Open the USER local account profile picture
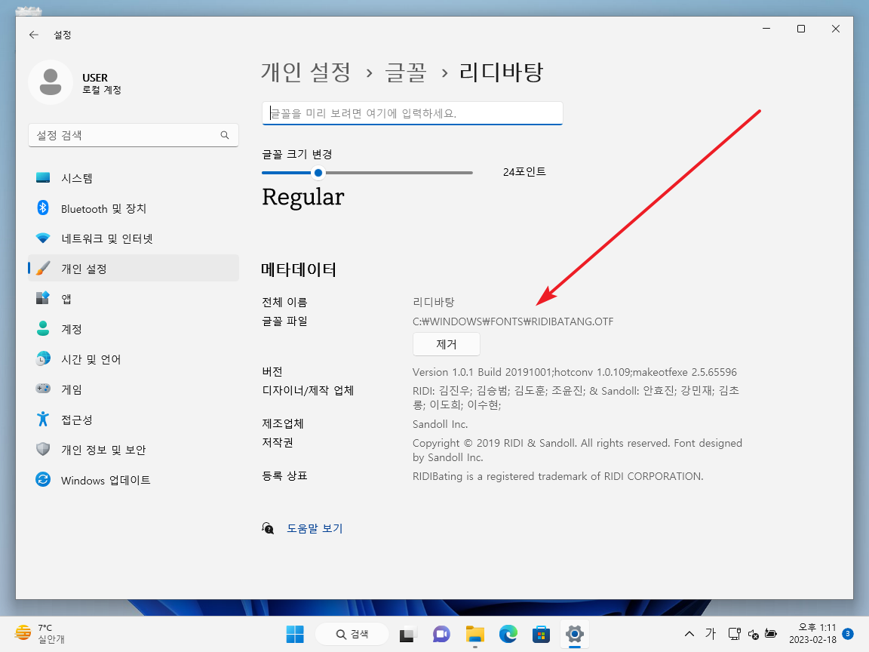 51,82
